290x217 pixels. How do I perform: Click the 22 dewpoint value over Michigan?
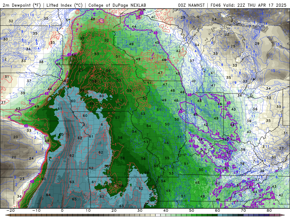coord(227,34)
